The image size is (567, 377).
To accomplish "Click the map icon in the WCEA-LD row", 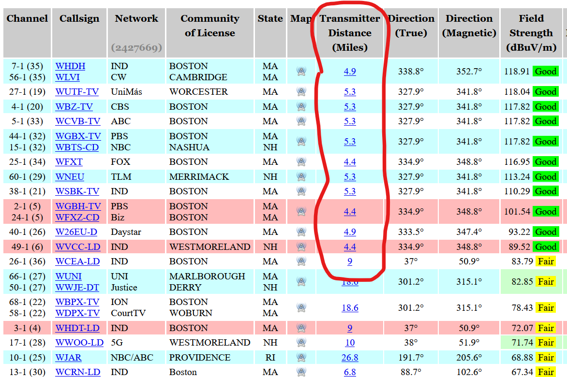I will pos(301,261).
